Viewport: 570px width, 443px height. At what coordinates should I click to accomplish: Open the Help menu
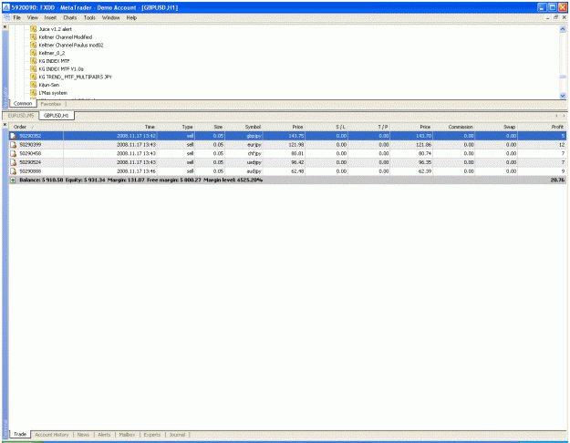pos(131,17)
